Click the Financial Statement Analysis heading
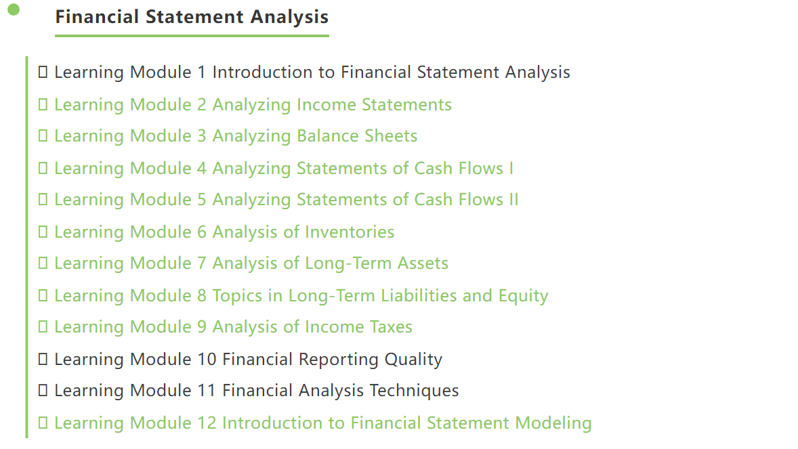The width and height of the screenshot is (798, 449). (x=192, y=17)
